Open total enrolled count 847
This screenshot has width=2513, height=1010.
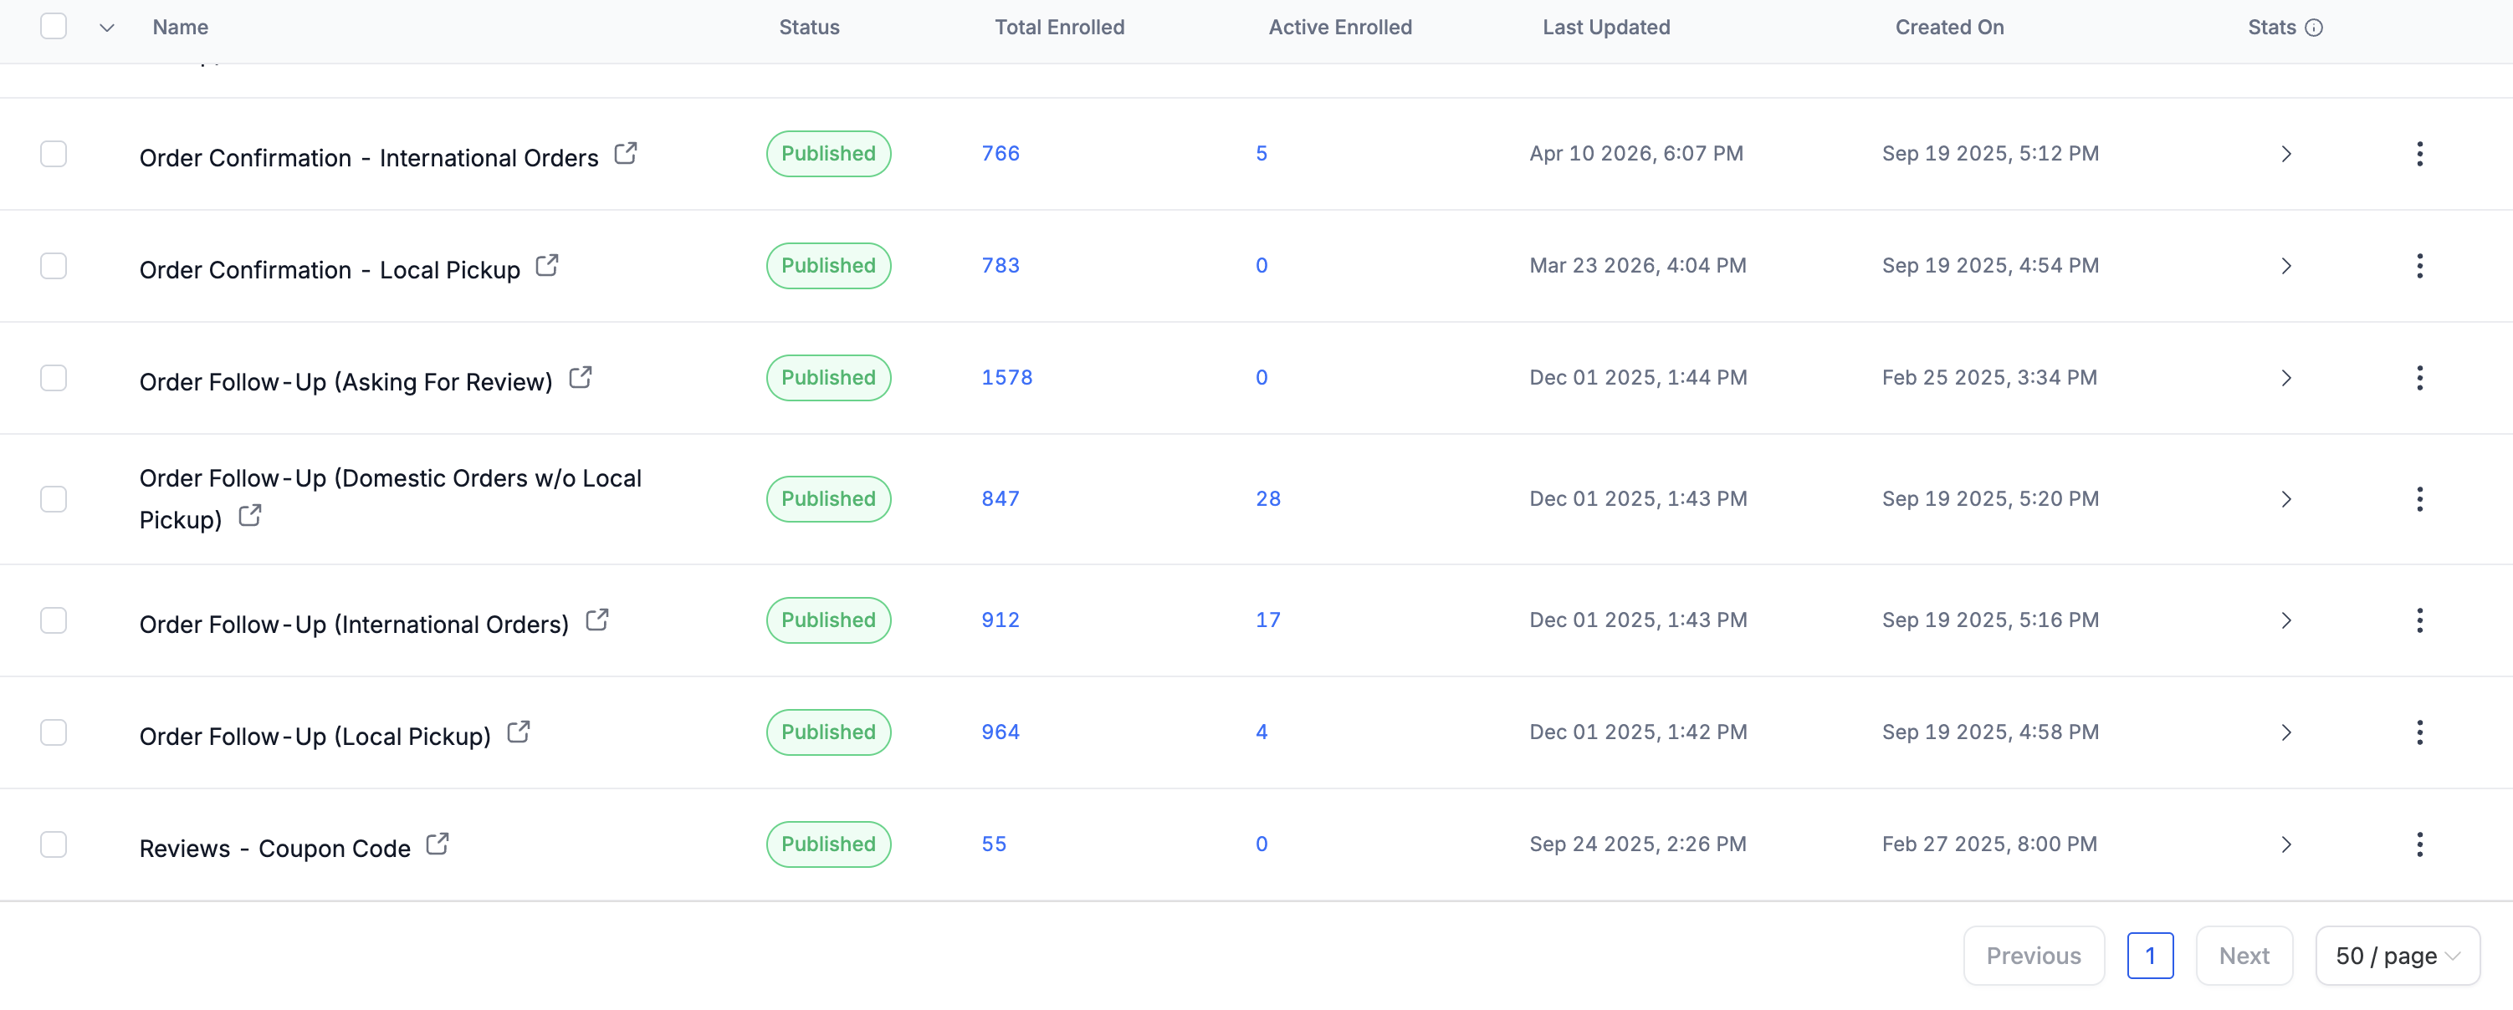coord(1000,499)
